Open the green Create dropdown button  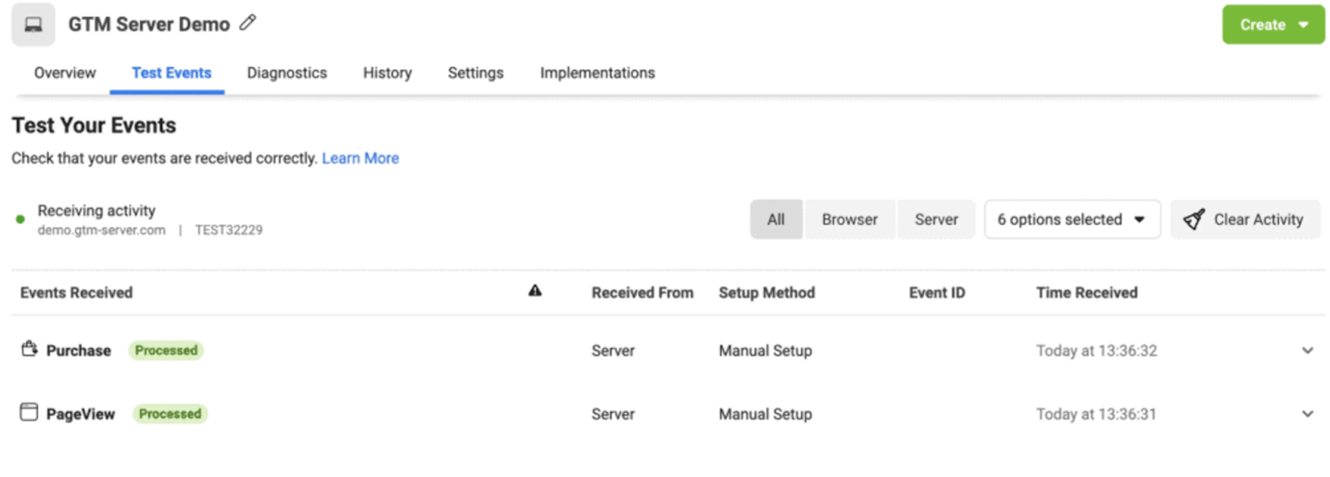tap(1273, 25)
